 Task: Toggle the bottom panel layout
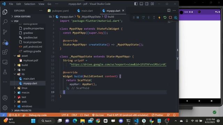tap(141, 4)
